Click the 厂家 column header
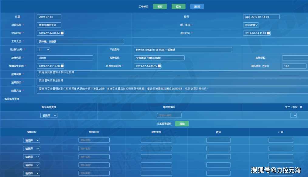Viewport: 308px width, 177px height. point(281,132)
